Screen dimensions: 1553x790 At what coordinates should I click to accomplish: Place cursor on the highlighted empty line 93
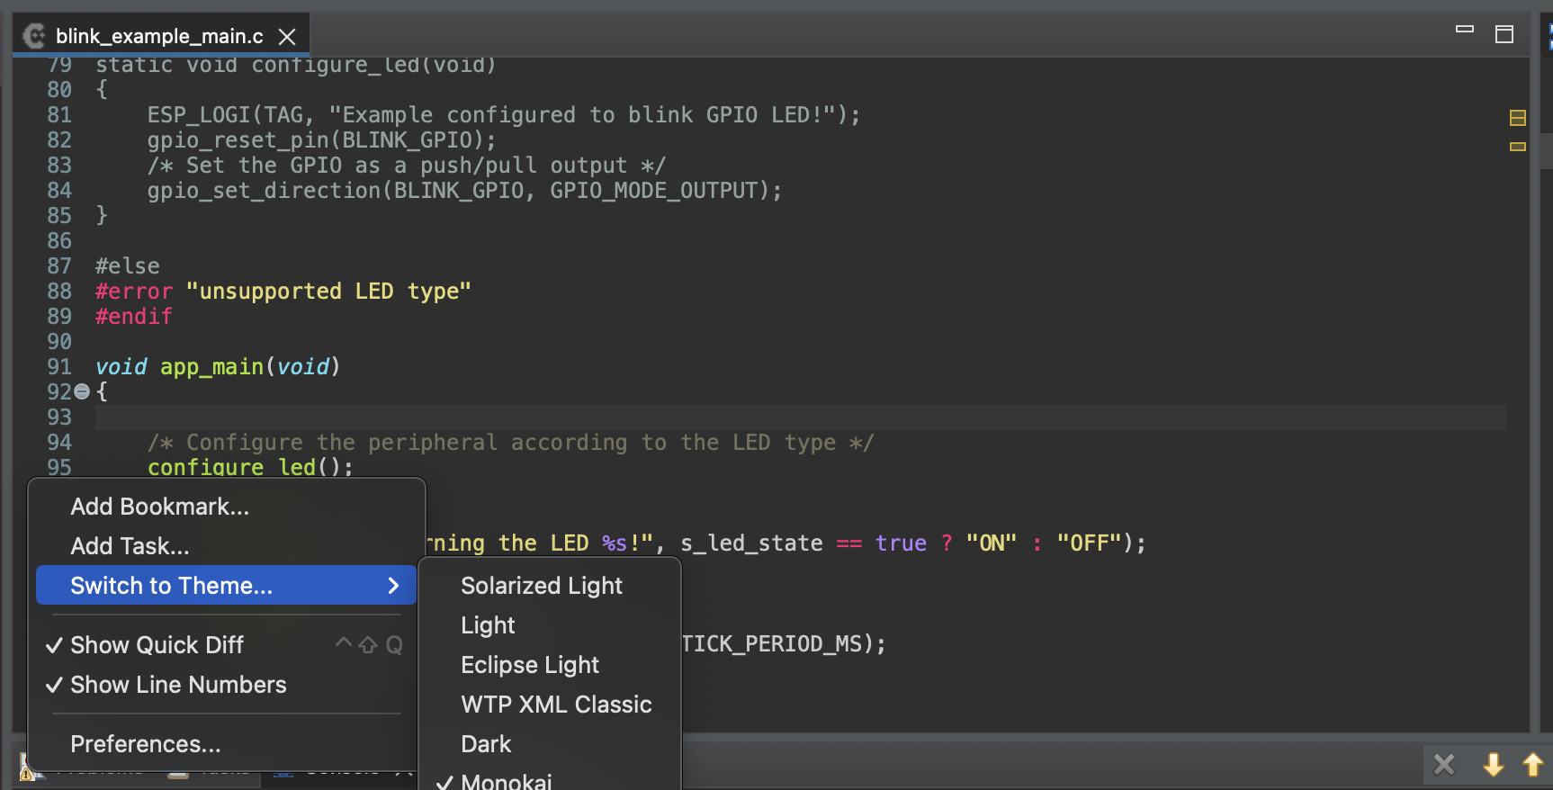pos(800,417)
